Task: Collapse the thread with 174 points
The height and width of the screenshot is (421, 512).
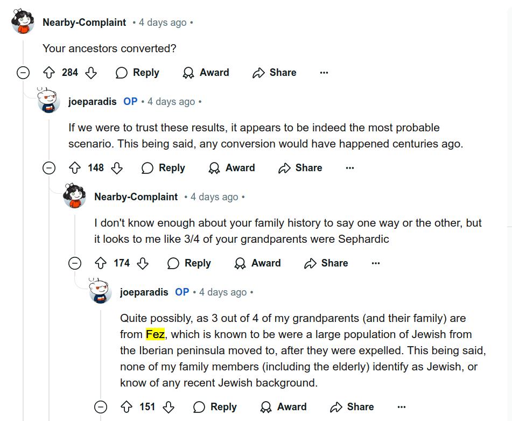Action: [x=75, y=263]
